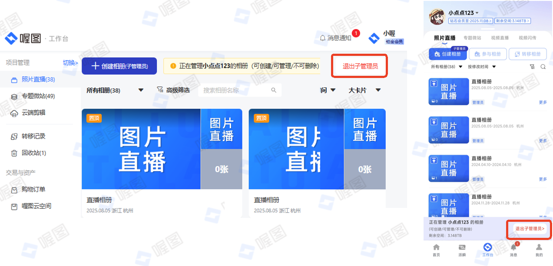Click the 照片直播(38) sidebar icon
Viewport: 553px width, 266px height.
(x=14, y=80)
